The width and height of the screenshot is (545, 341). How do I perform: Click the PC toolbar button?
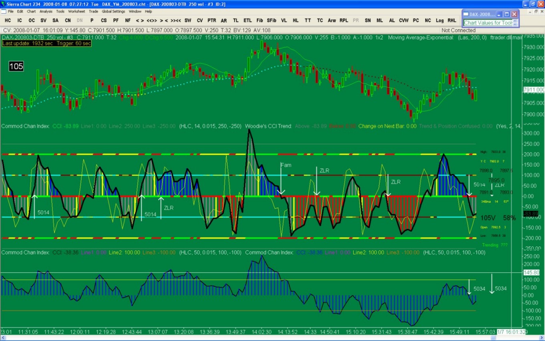click(416, 20)
